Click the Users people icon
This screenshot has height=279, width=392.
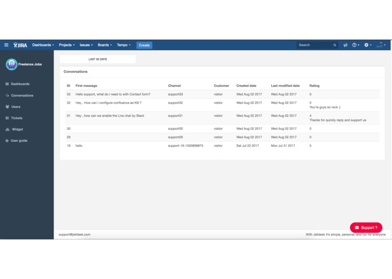7,107
